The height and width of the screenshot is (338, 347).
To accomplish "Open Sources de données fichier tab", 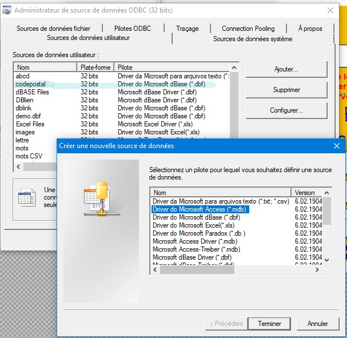I will point(54,29).
